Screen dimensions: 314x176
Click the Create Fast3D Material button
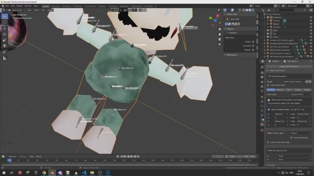pos(289,66)
